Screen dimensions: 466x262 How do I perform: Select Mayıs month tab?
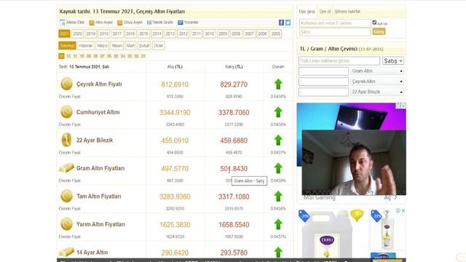(x=102, y=45)
